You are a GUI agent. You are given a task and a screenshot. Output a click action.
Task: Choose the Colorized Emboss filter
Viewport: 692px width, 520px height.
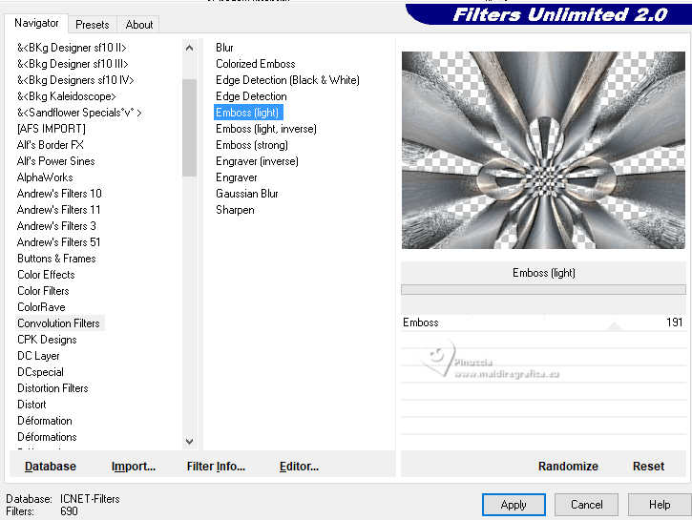(x=255, y=64)
